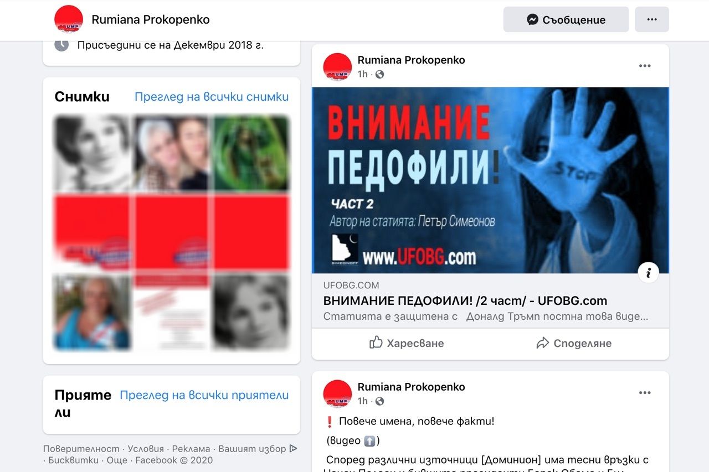Open Преглед на всички снимки link

point(212,97)
